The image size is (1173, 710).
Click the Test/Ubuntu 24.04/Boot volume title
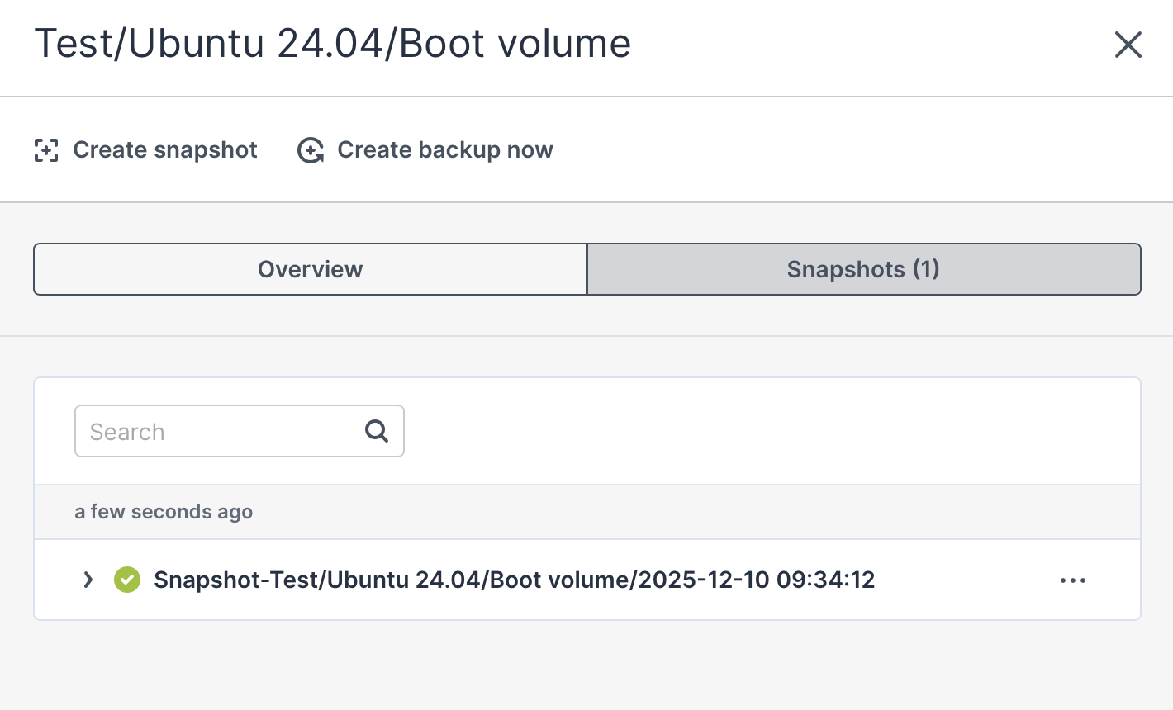[332, 44]
